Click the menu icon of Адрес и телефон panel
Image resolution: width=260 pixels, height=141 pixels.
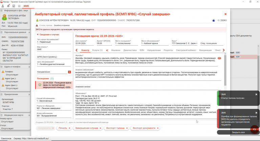1,67
